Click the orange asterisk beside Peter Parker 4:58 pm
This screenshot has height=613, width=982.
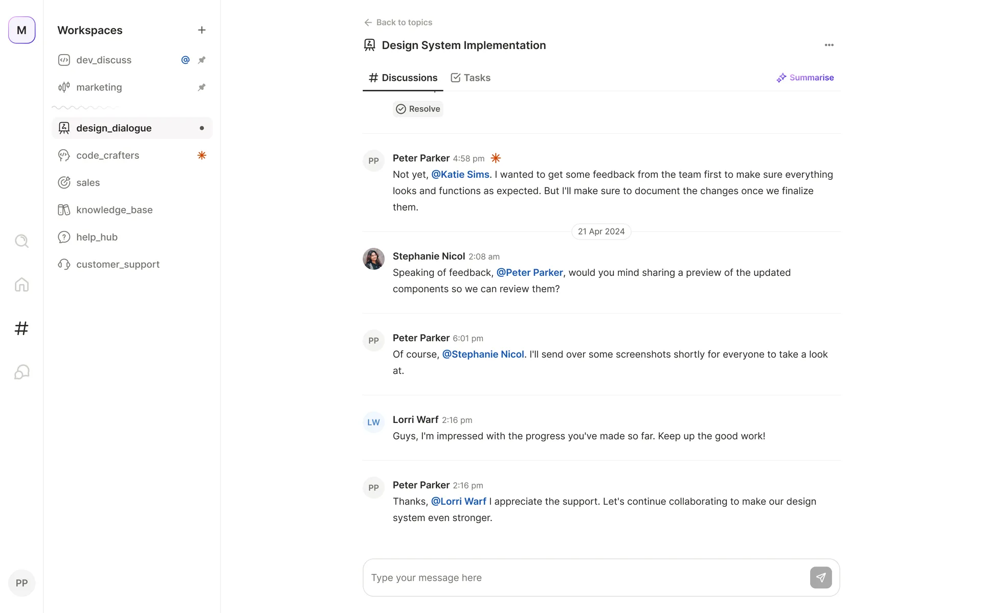(496, 158)
